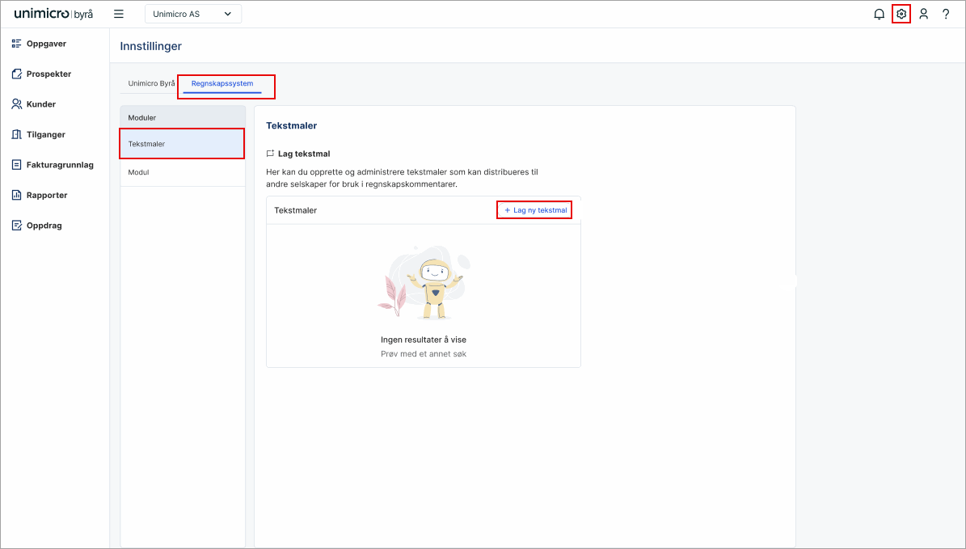Open help with the question mark icon
The height and width of the screenshot is (549, 966).
[x=946, y=14]
